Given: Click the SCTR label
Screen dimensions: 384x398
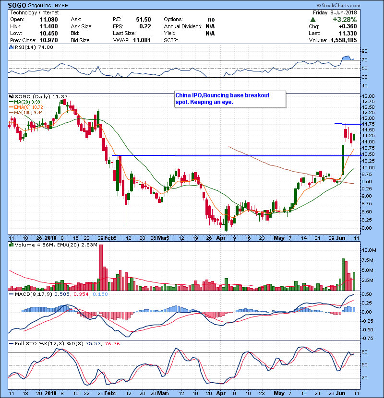Looking at the screenshot, I should (x=171, y=40).
